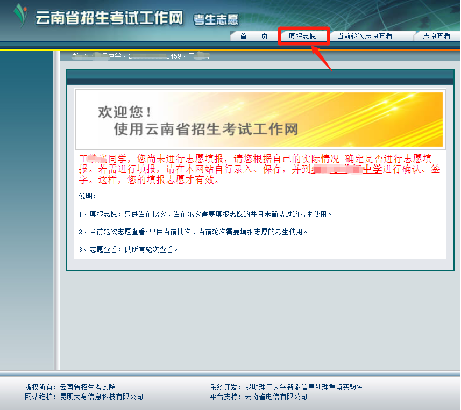Select the 填报志愿 tab

click(x=302, y=37)
